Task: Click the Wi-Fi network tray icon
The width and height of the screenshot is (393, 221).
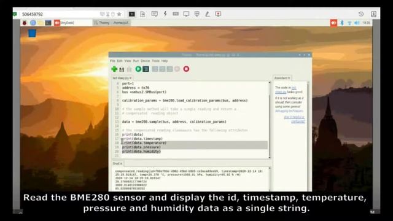Action: click(x=349, y=23)
